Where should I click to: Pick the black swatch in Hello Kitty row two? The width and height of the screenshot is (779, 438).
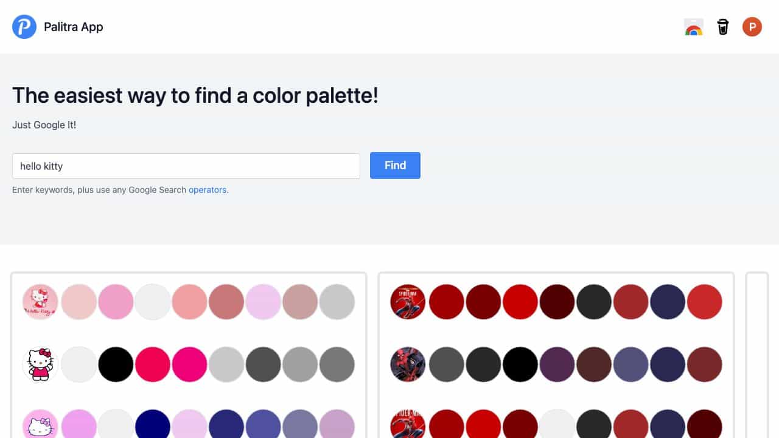click(116, 364)
